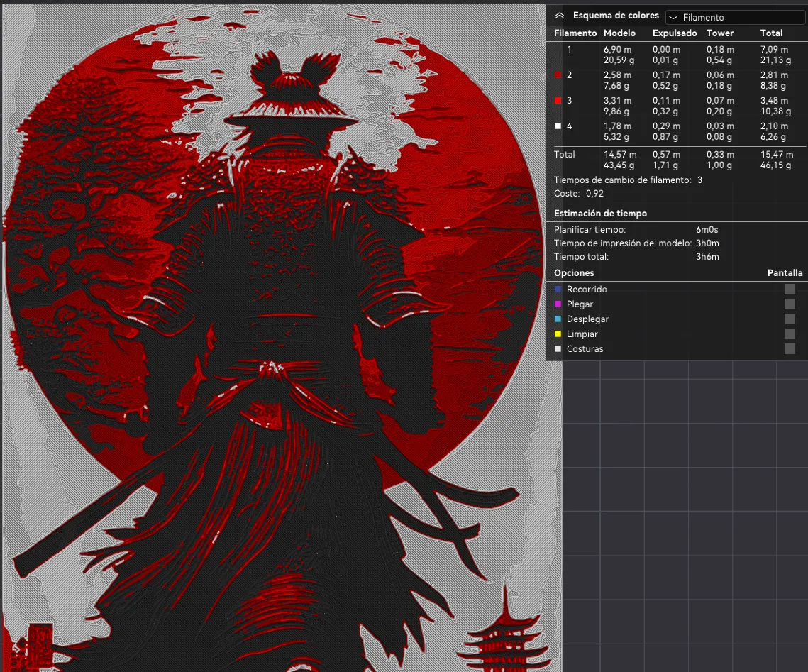Click the Total column header
The width and height of the screenshot is (808, 672).
point(771,33)
